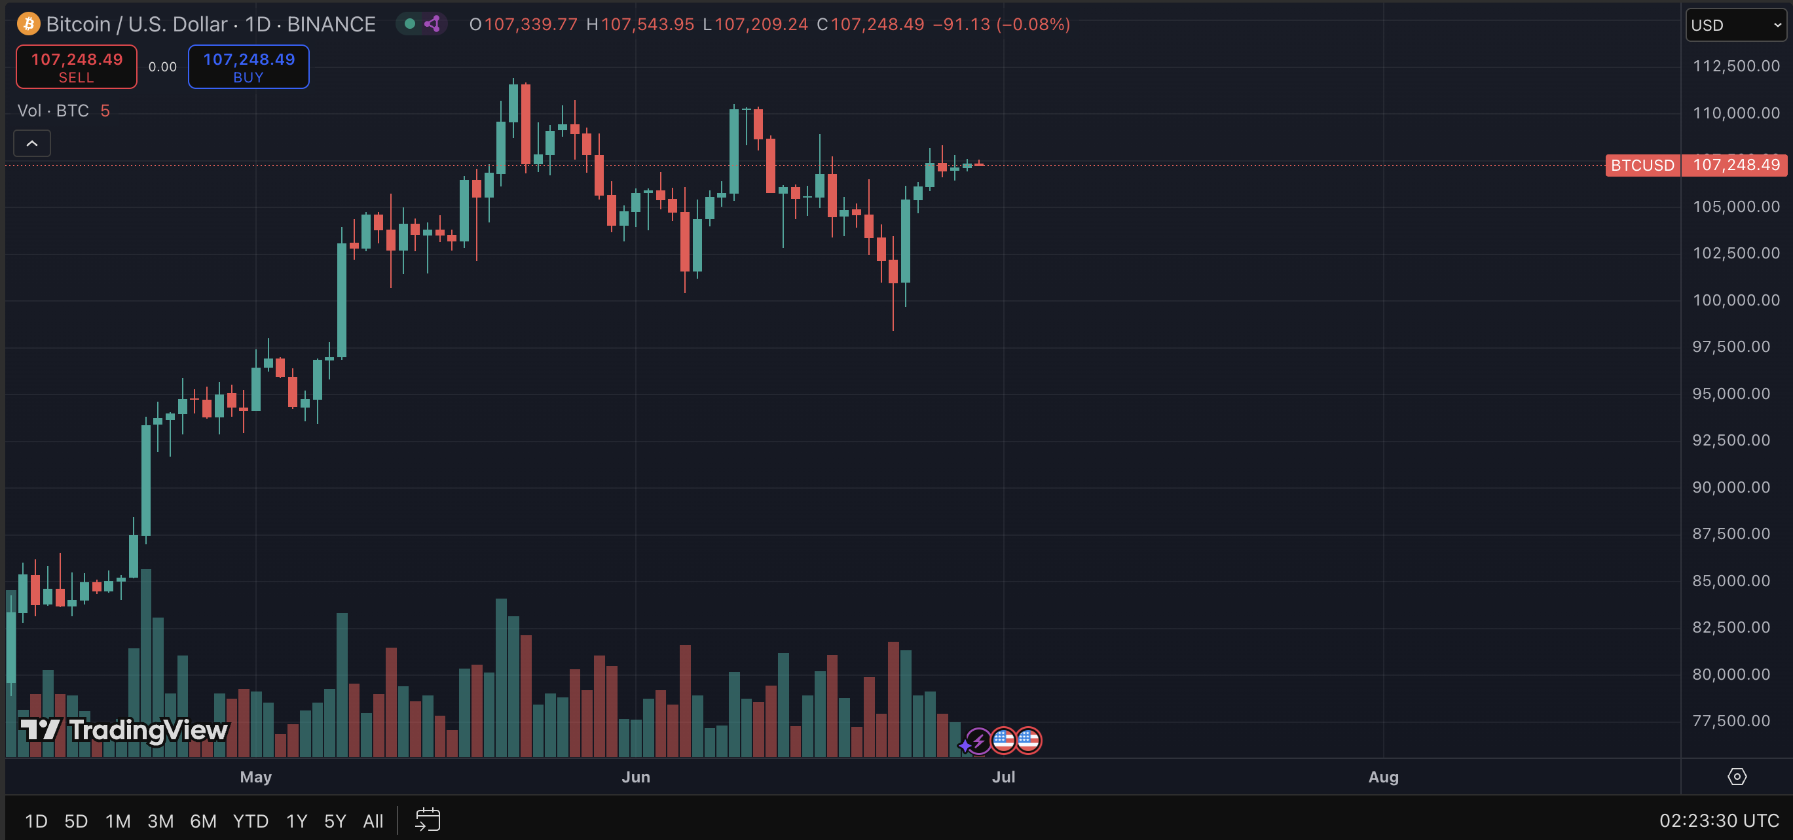
Task: Click the green market status dot
Action: coord(410,24)
